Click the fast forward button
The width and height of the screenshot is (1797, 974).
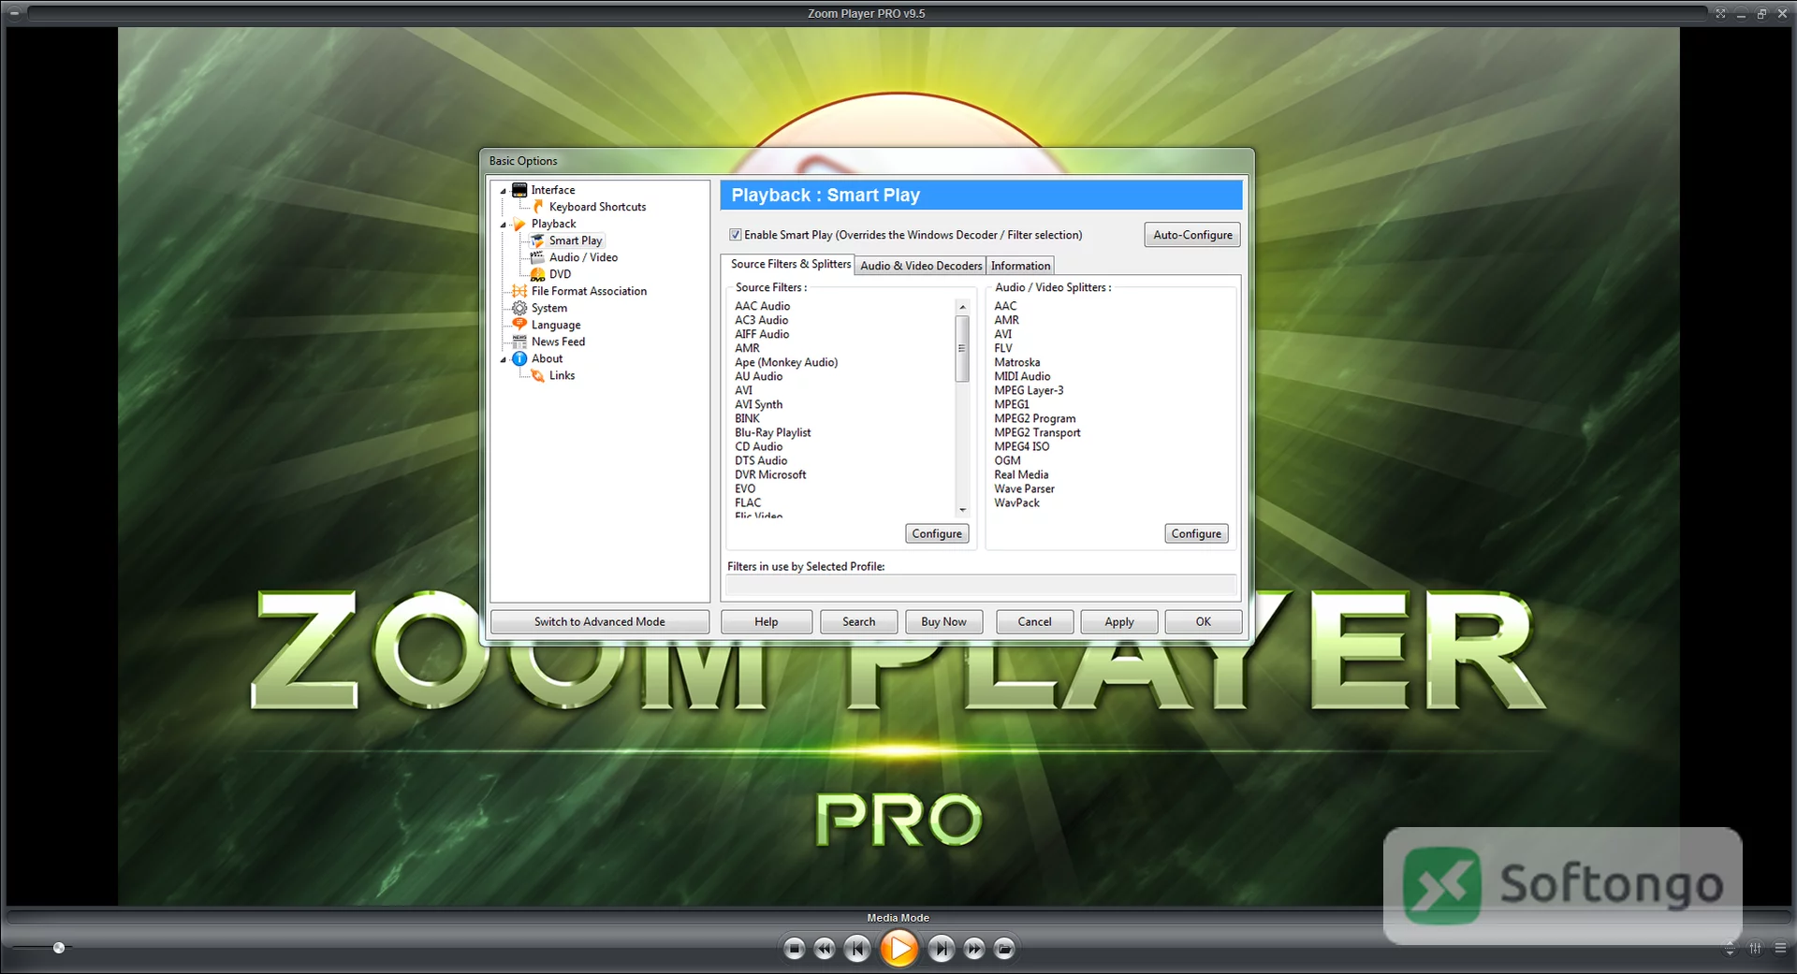pos(974,949)
